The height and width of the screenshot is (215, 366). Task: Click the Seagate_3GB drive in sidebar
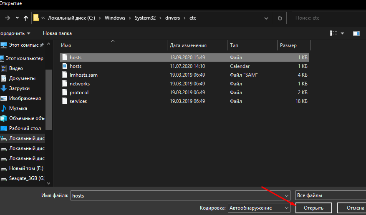click(x=26, y=178)
